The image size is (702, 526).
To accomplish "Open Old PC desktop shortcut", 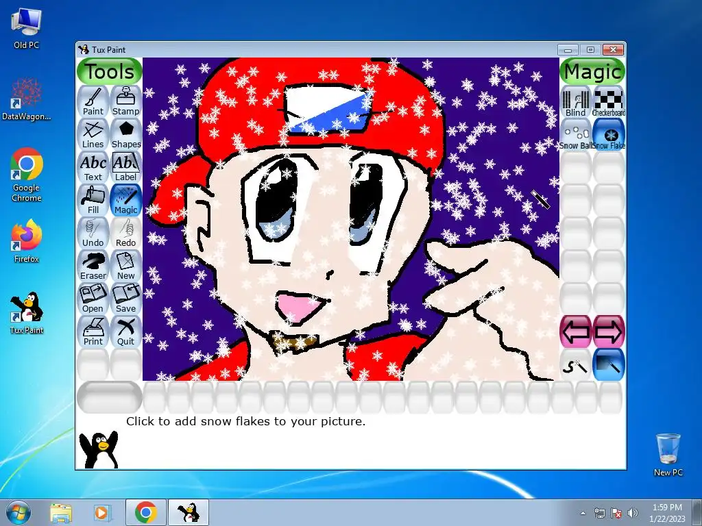I will coord(27,28).
